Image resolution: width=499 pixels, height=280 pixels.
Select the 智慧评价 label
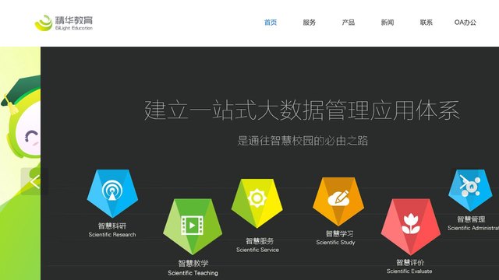[x=410, y=263]
